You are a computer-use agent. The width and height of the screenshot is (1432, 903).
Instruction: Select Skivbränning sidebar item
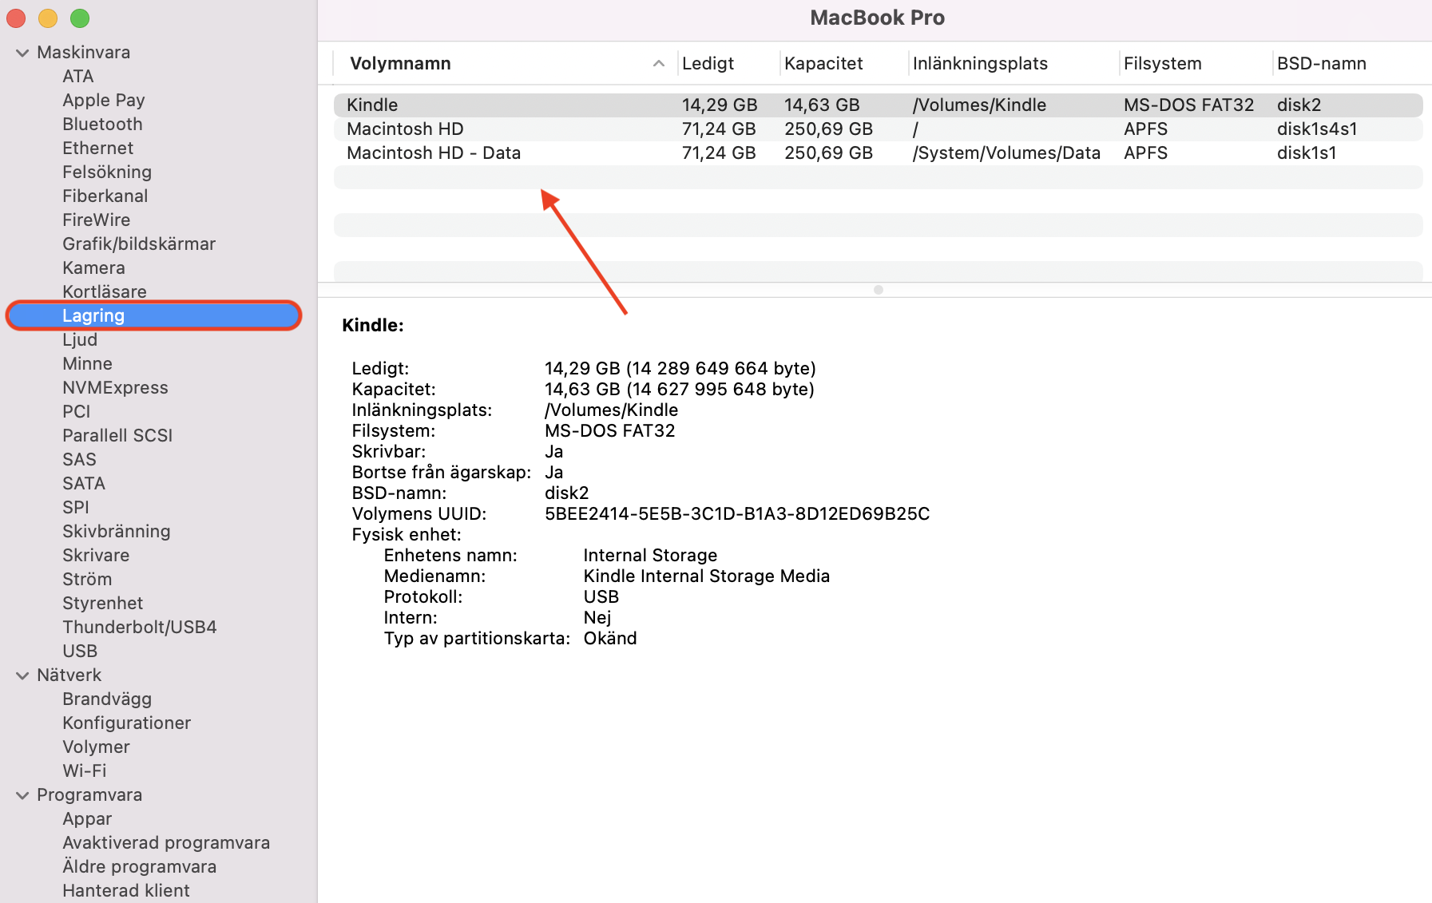[117, 532]
